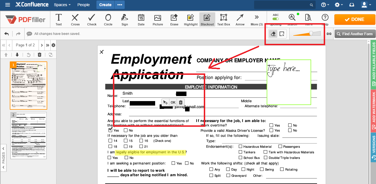The width and height of the screenshot is (376, 184).
Task: Collapse the PAGES side panel
Action: pyautogui.click(x=3, y=158)
